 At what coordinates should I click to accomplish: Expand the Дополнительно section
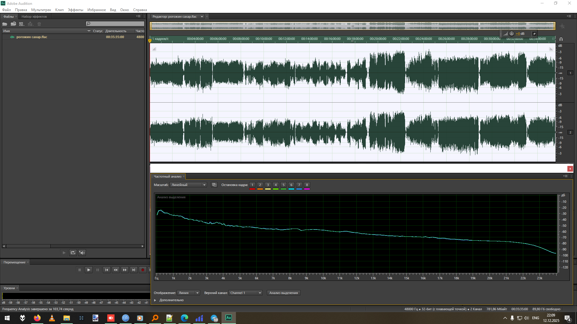pos(155,300)
